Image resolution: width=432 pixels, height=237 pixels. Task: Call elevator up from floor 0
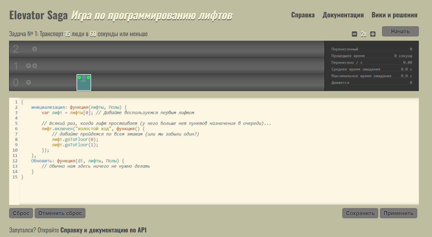tap(28, 82)
